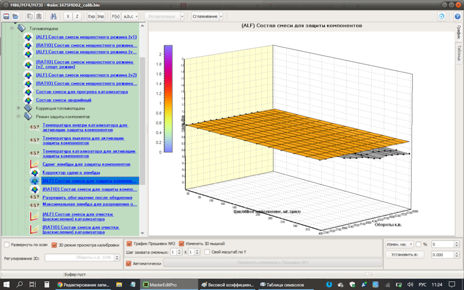Click the X toolbar button

pos(68,16)
